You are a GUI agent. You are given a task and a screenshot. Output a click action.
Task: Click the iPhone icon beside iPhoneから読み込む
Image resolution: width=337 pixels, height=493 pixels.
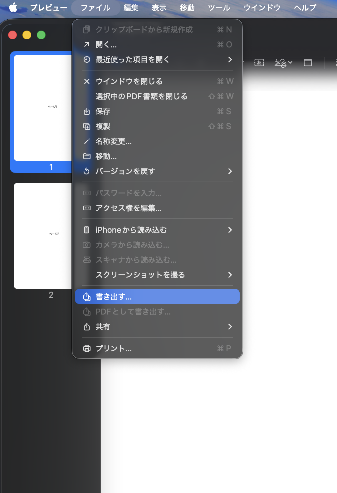(87, 230)
